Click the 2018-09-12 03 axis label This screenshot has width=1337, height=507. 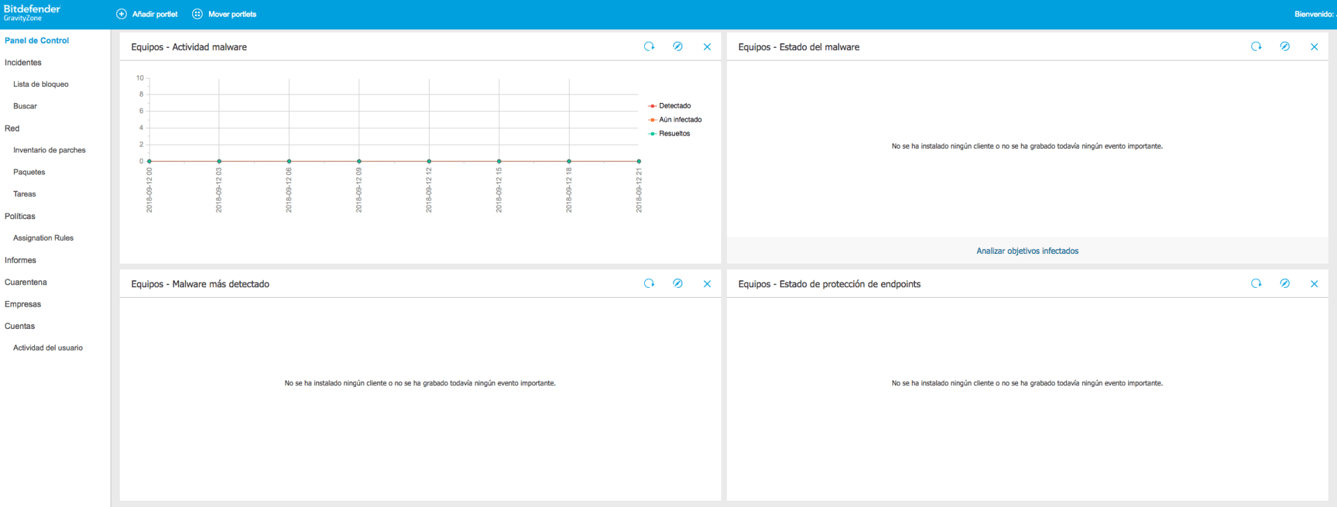pyautogui.click(x=219, y=190)
